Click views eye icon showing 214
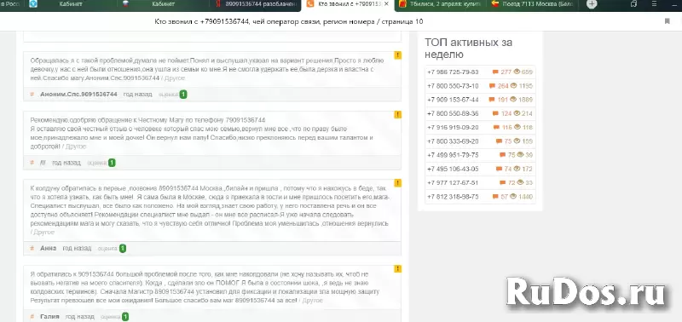This screenshot has width=682, height=322. [517, 113]
